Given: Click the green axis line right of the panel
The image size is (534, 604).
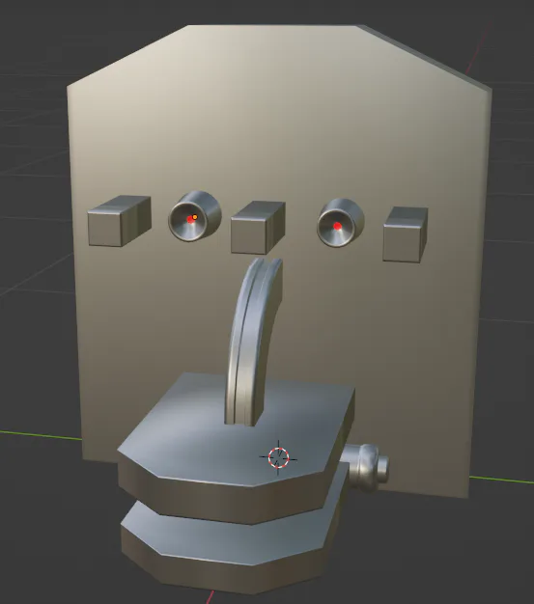Looking at the screenshot, I should (501, 480).
